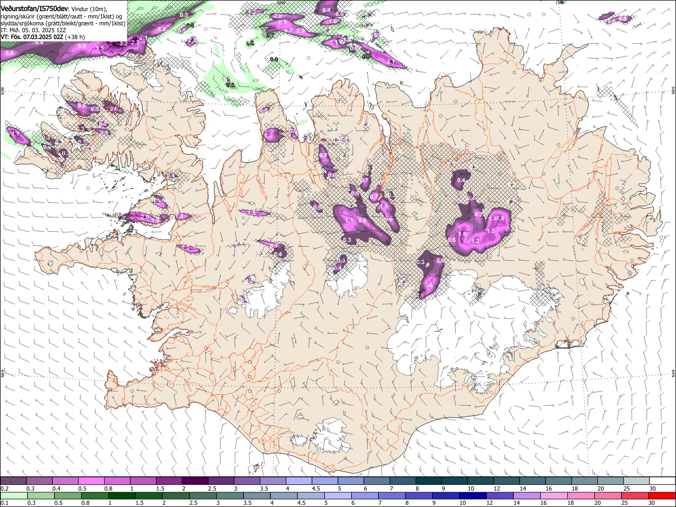676x507 pixels.
Task: Click the black '0.5' label in the green sea patch
Action: pos(230,85)
